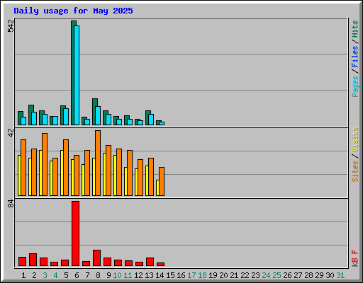Click day 19 on the x-axis
The height and width of the screenshot is (283, 363).
[x=213, y=275]
